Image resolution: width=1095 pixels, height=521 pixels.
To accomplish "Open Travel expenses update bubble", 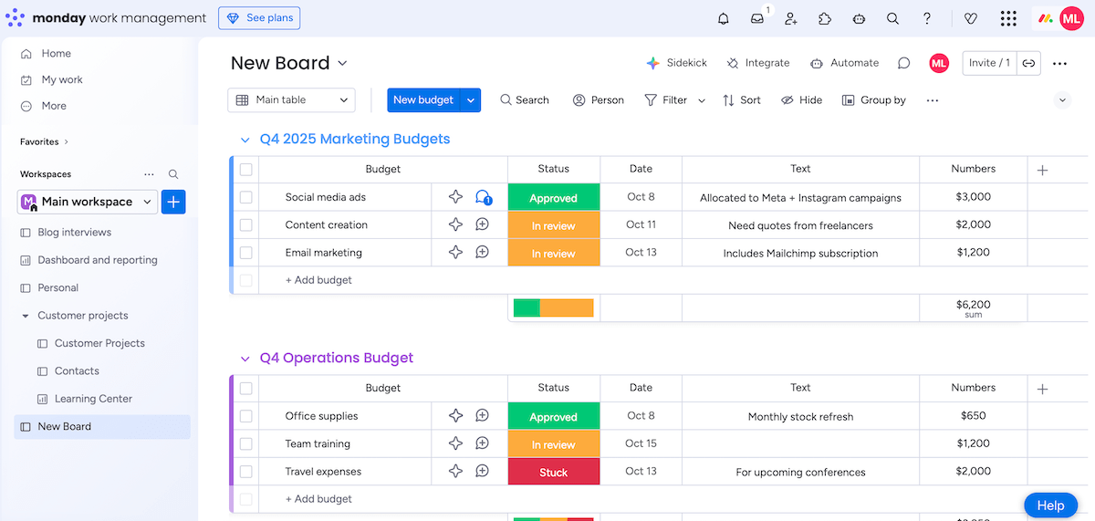I will (x=482, y=472).
